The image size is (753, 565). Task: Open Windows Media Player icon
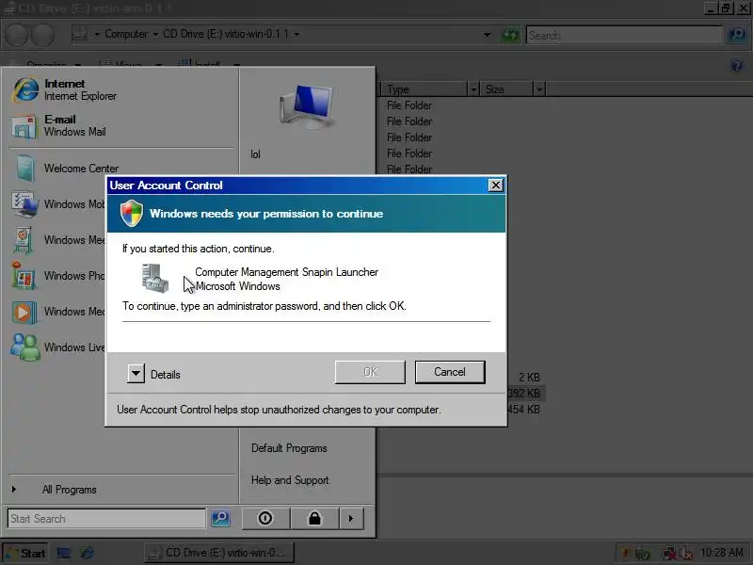tap(24, 312)
